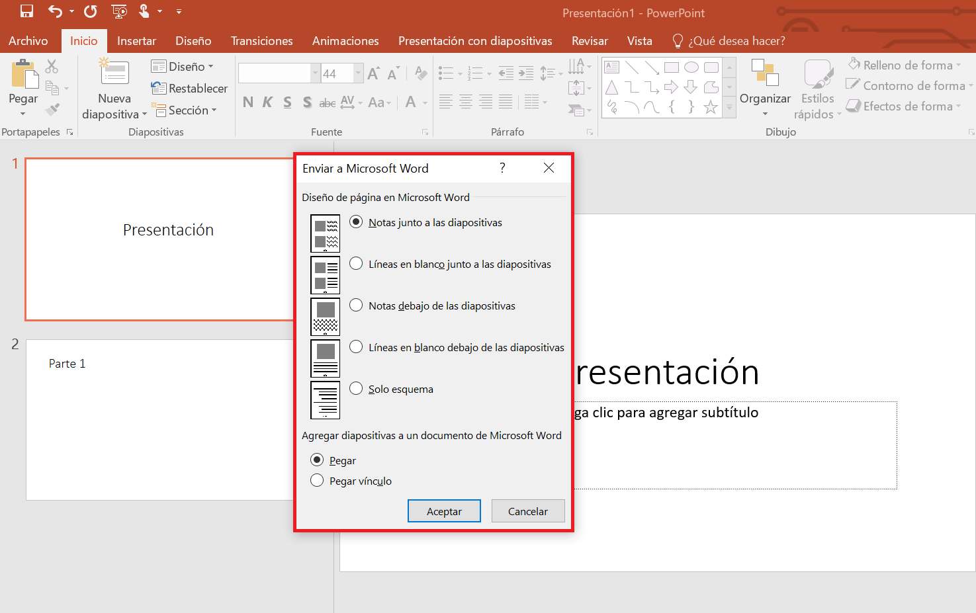This screenshot has height=613, width=976.
Task: Click the Cut scissors icon
Action: tap(52, 66)
